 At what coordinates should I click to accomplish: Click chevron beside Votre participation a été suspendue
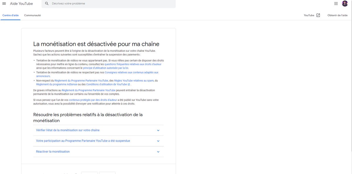158,141
